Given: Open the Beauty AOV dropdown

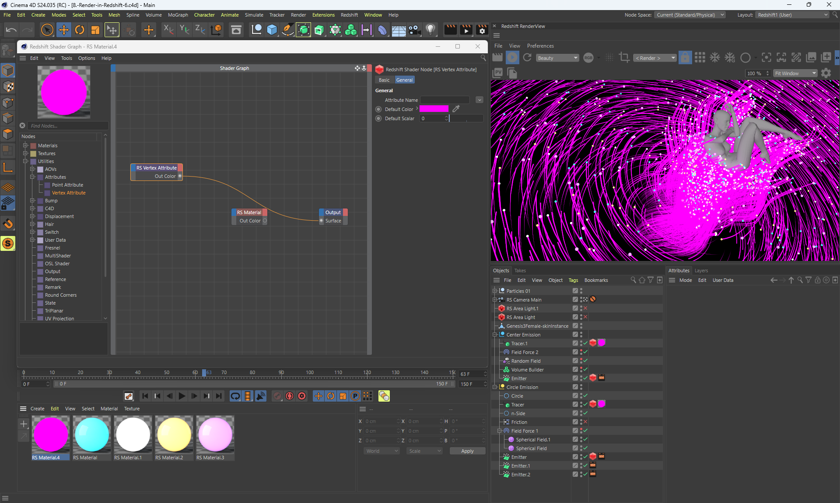Looking at the screenshot, I should click(557, 58).
